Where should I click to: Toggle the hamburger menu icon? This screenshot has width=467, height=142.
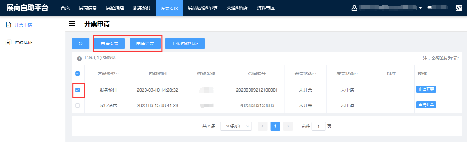[x=72, y=24]
